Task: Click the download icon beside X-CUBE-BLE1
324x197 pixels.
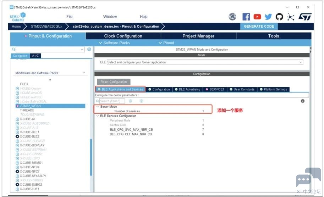Action: click(17, 132)
